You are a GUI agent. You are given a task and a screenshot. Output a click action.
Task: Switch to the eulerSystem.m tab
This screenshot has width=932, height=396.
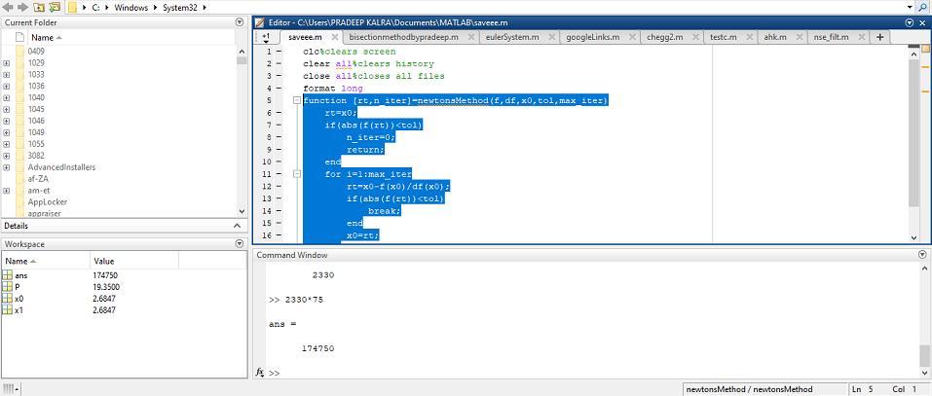click(x=510, y=37)
